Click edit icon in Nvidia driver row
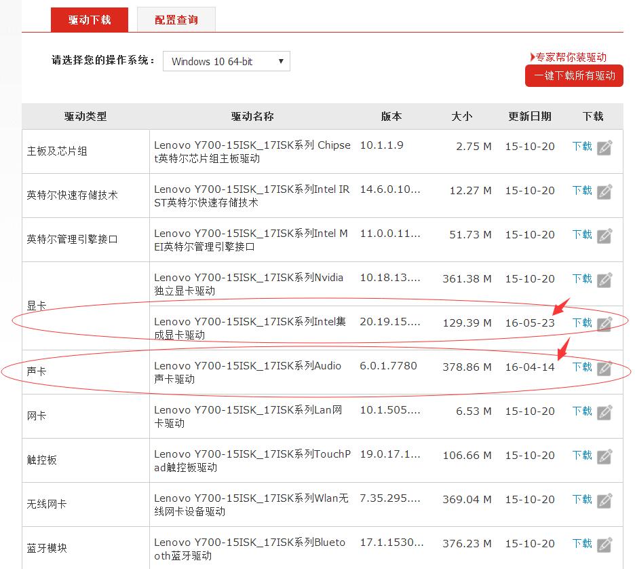The width and height of the screenshot is (635, 569). pyautogui.click(x=604, y=280)
